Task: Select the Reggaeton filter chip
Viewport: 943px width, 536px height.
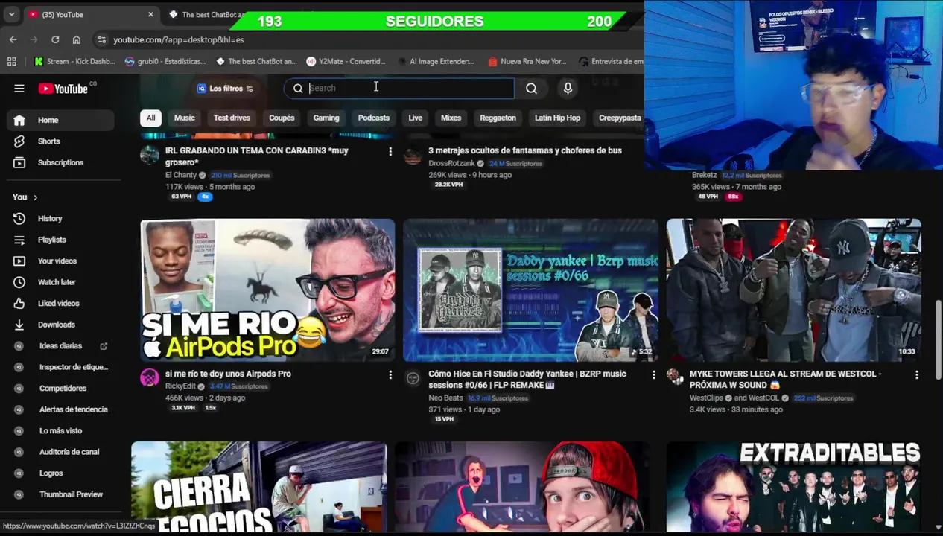Action: (498, 118)
